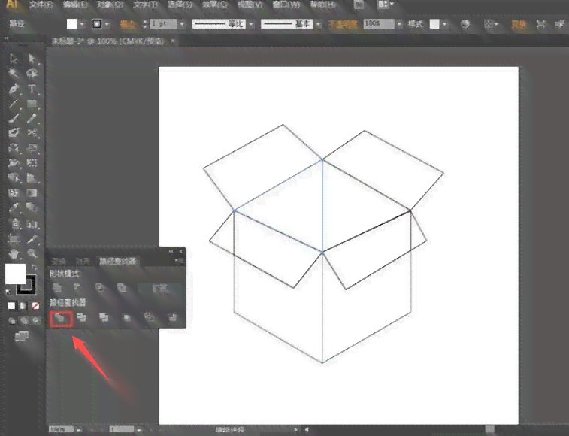
Task: Select the Column Graph tool
Action: pos(32,224)
